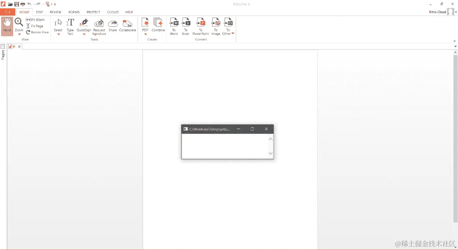Click the Undo arrow in title bar
458x250 pixels.
tap(29, 4)
